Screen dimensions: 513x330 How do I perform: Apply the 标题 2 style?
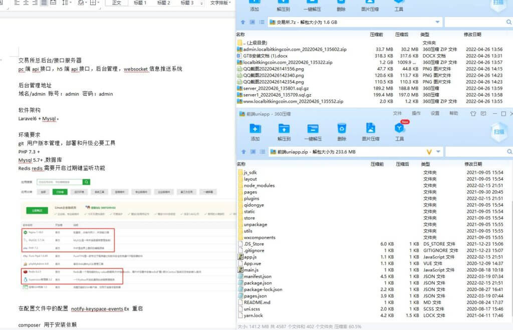coord(164,3)
